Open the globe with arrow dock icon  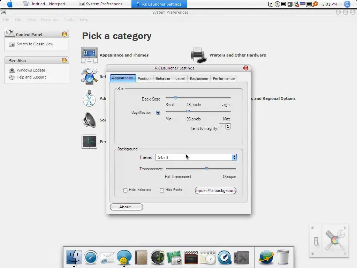click(x=266, y=257)
